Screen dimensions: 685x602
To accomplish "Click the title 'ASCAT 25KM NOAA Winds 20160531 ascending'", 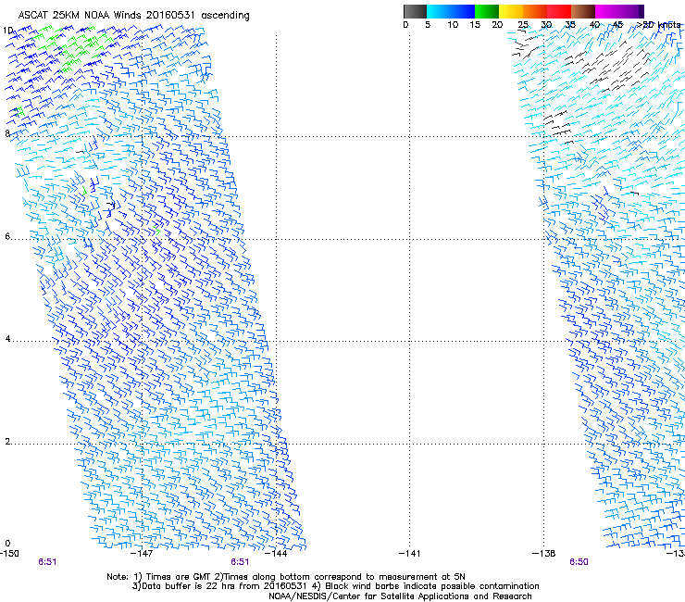I will pyautogui.click(x=133, y=16).
